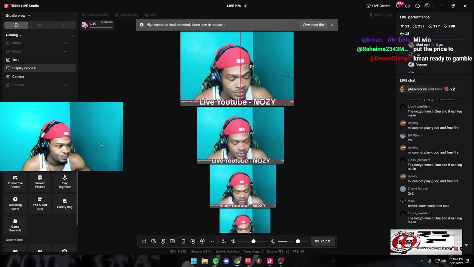
Task: Click the 257 viewers count
Action: (x=419, y=26)
